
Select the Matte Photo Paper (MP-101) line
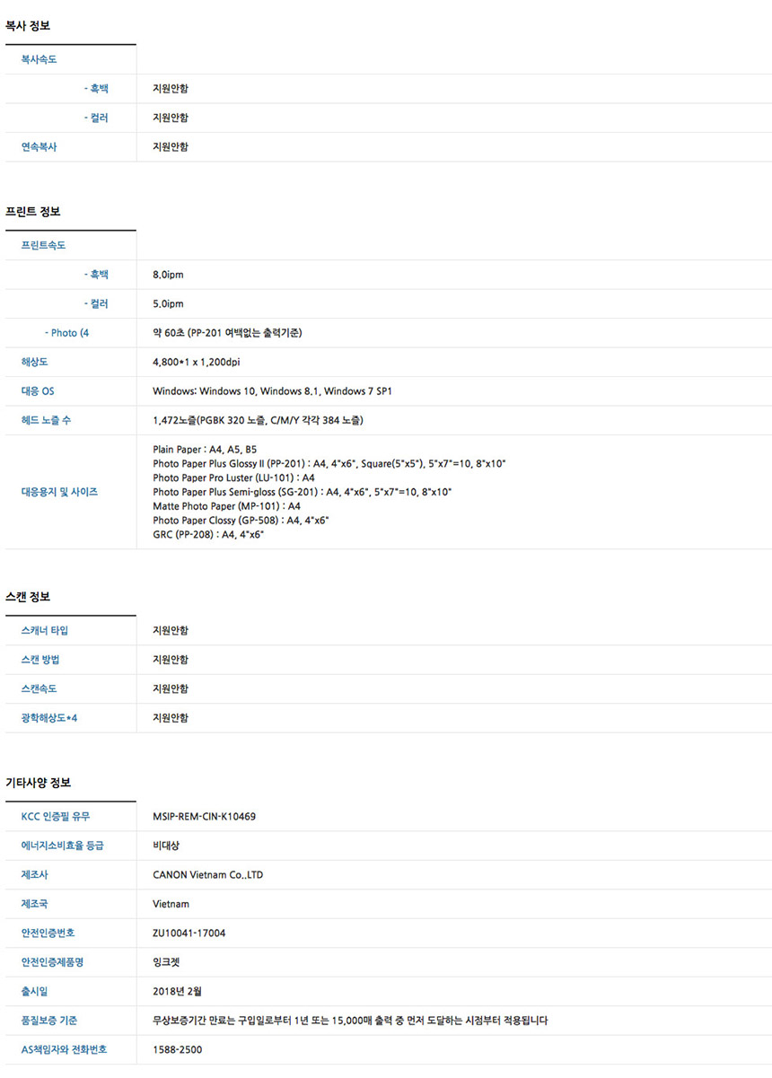pos(226,505)
